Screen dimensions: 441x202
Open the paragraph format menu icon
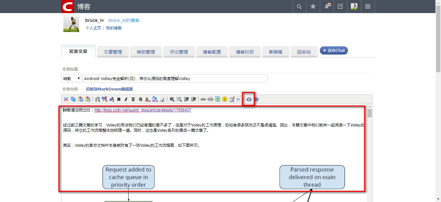[97, 99]
